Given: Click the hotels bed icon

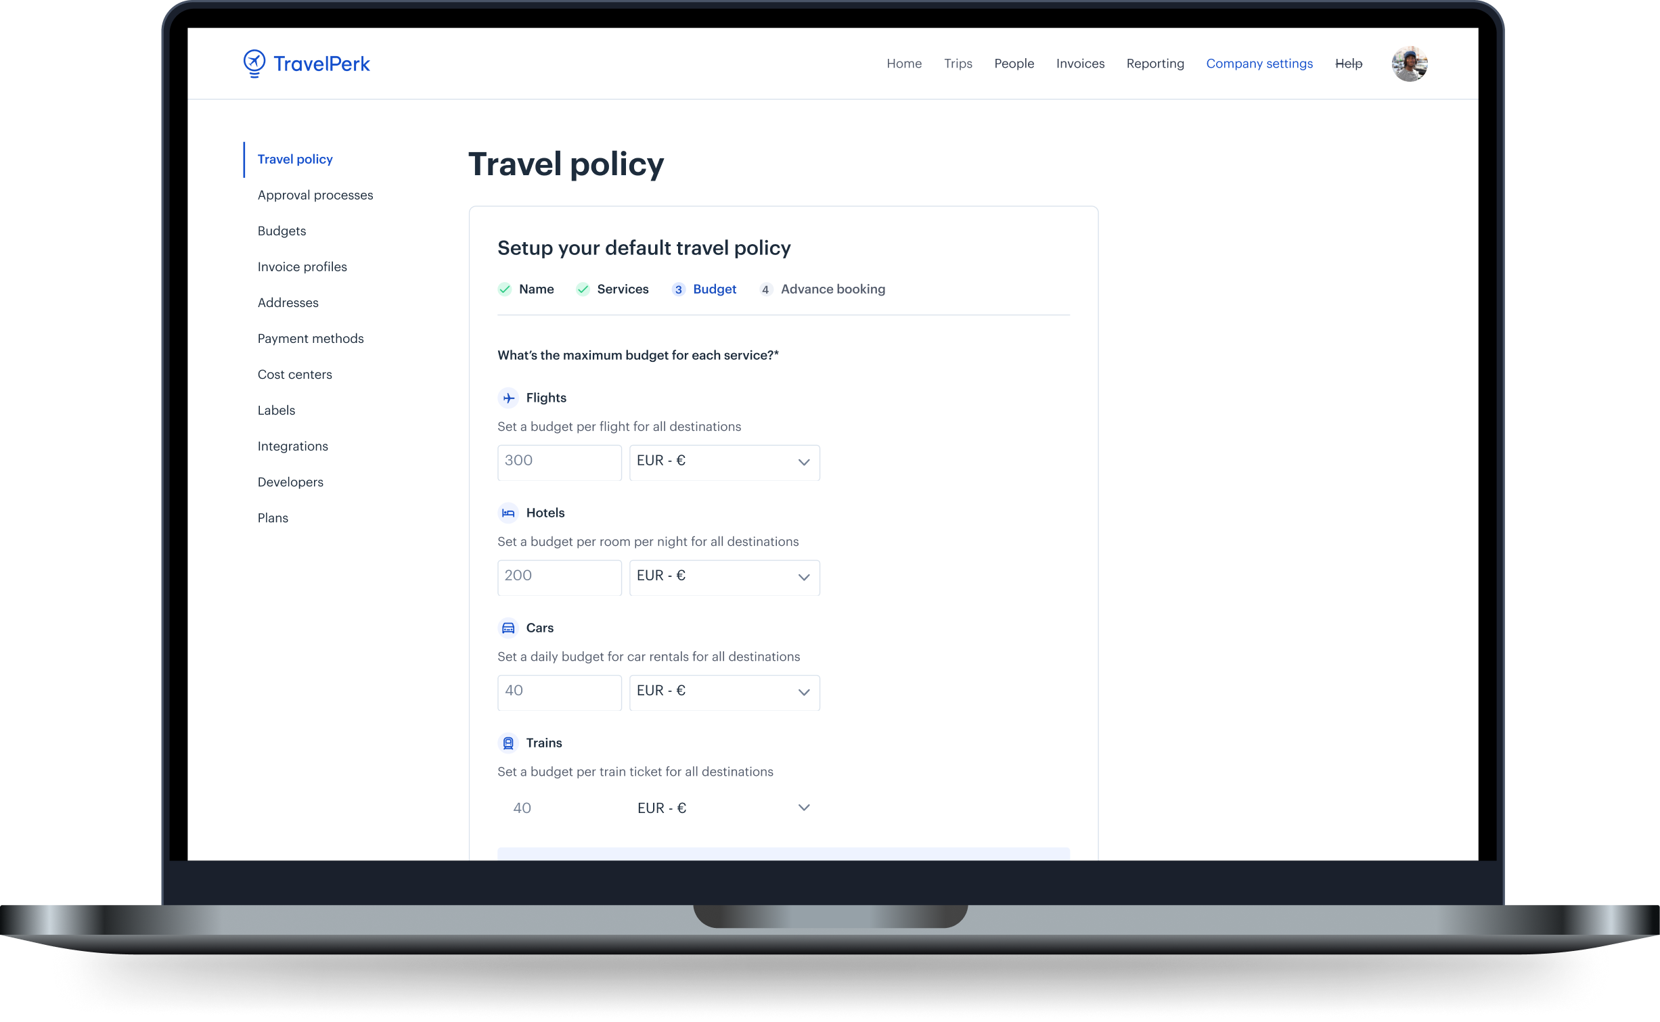Looking at the screenshot, I should (x=508, y=512).
